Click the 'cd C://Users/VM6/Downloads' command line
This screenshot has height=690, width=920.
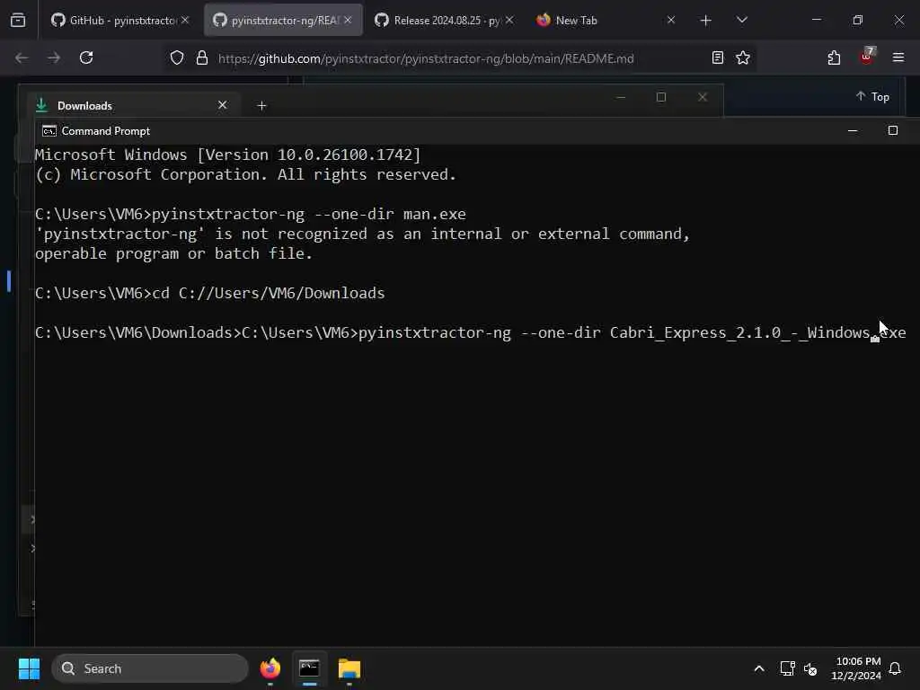click(210, 293)
